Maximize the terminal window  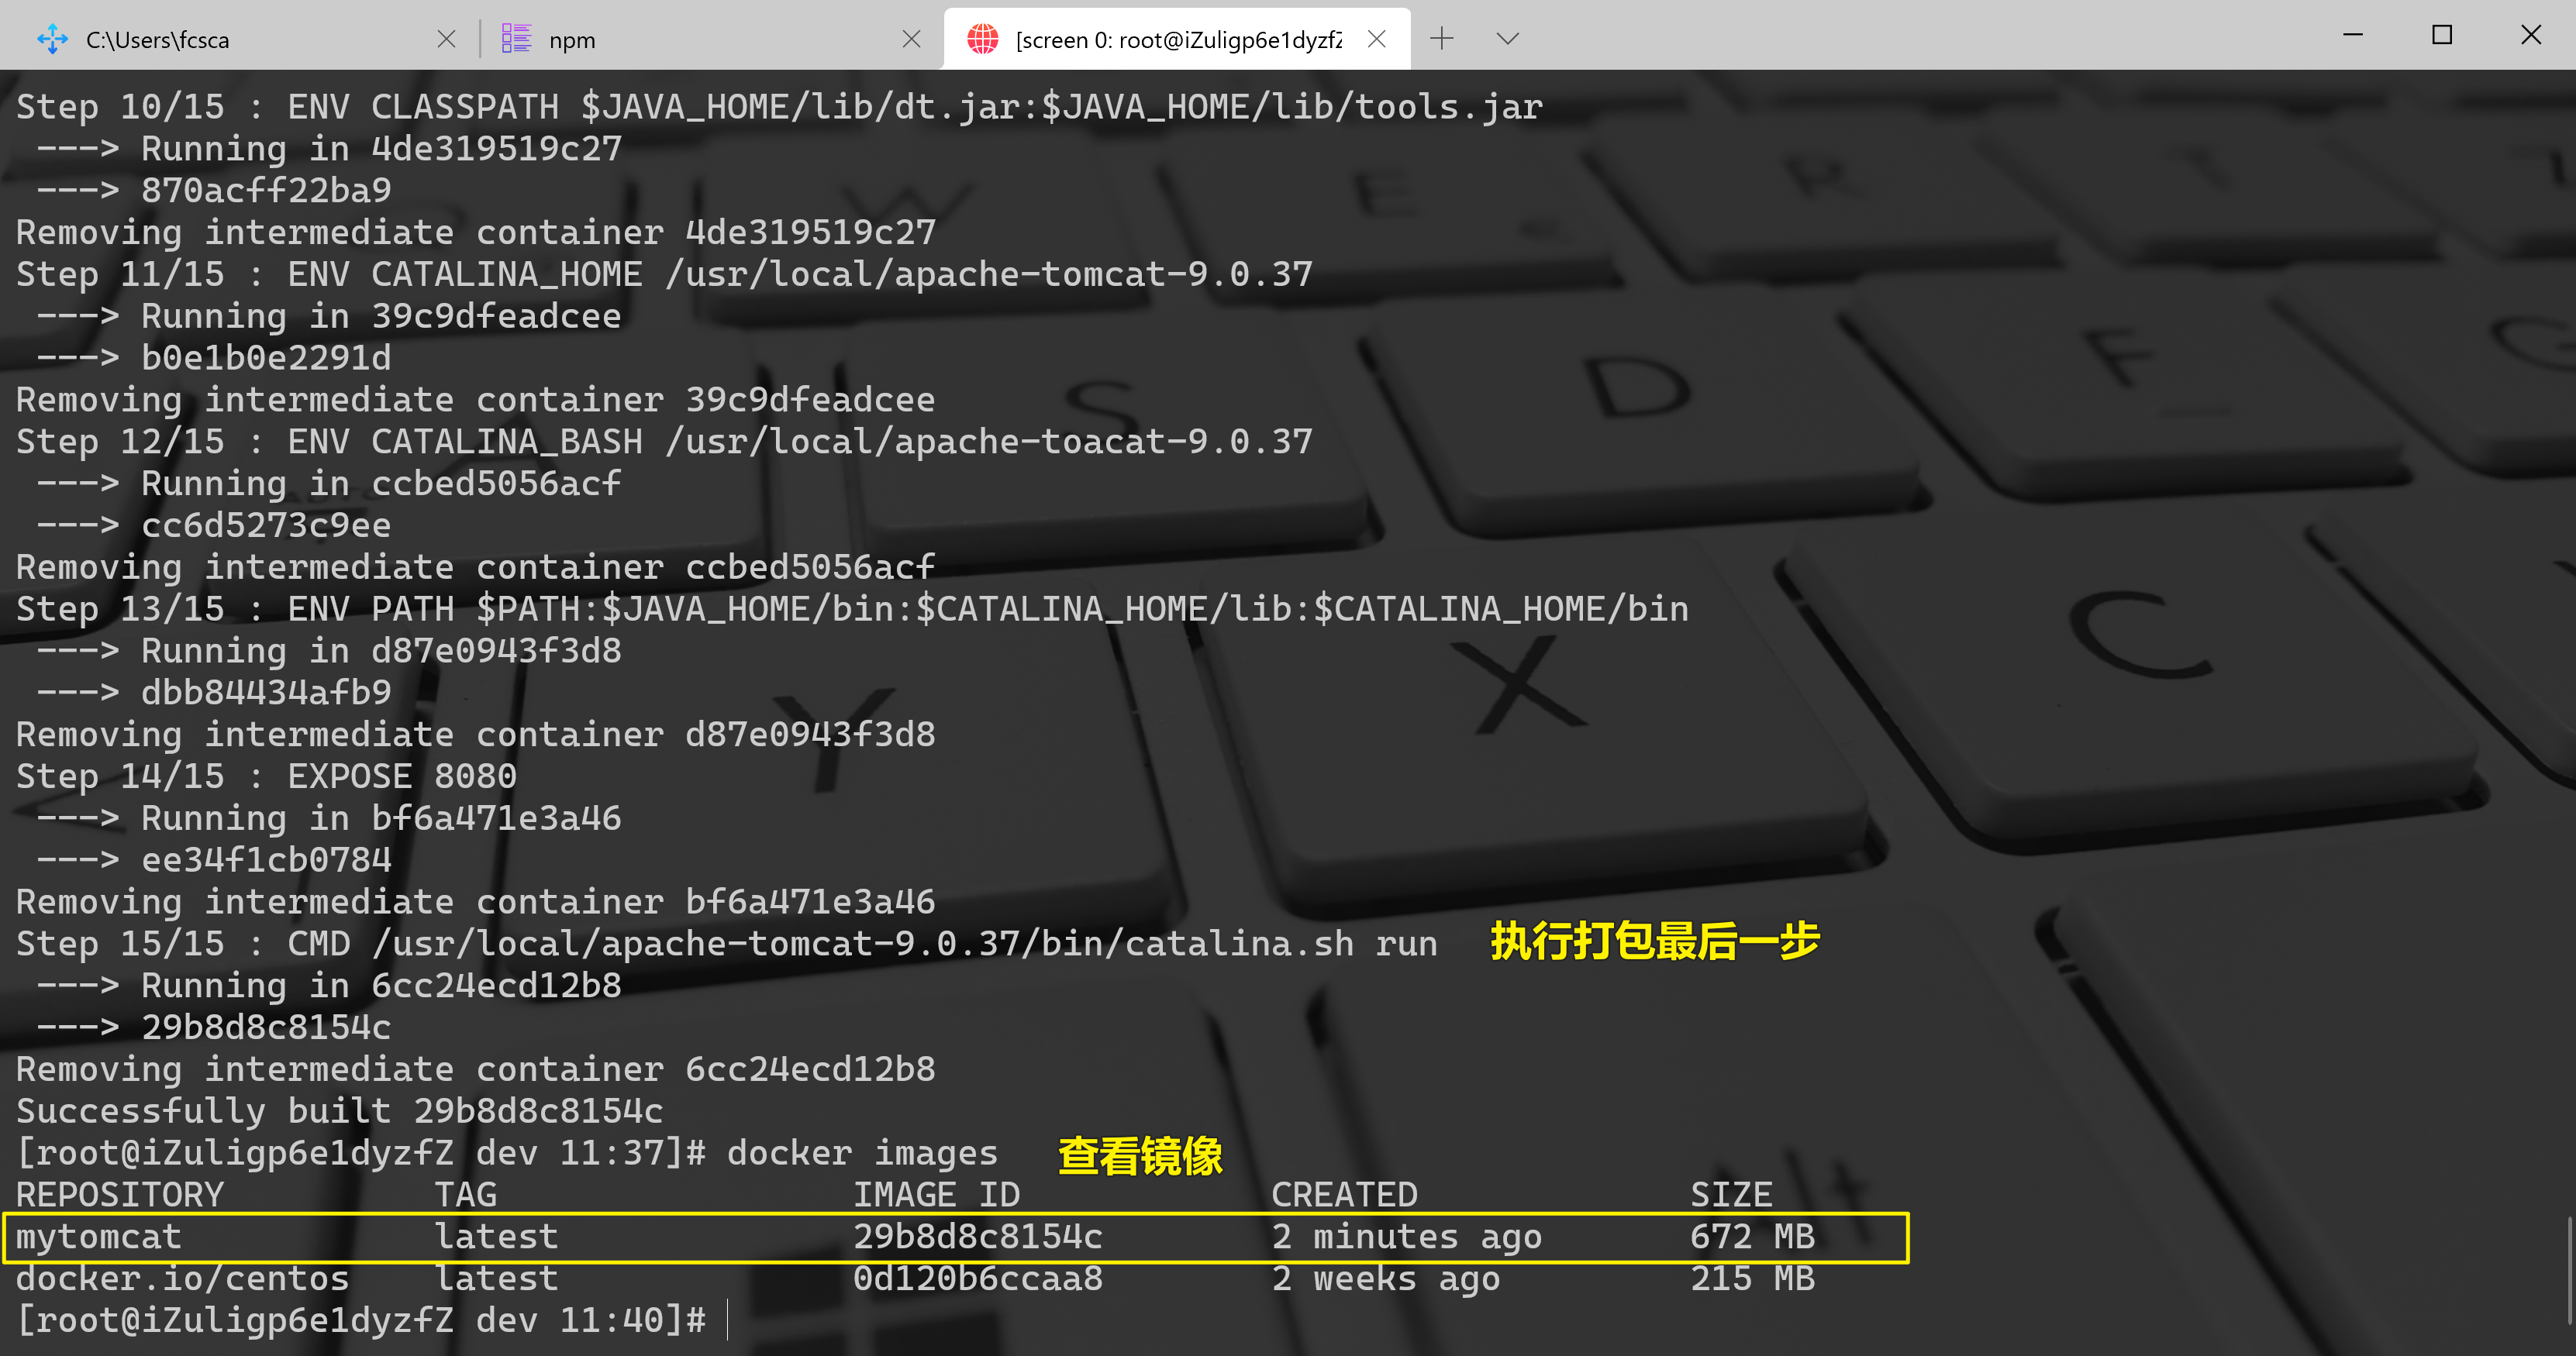coord(2441,35)
